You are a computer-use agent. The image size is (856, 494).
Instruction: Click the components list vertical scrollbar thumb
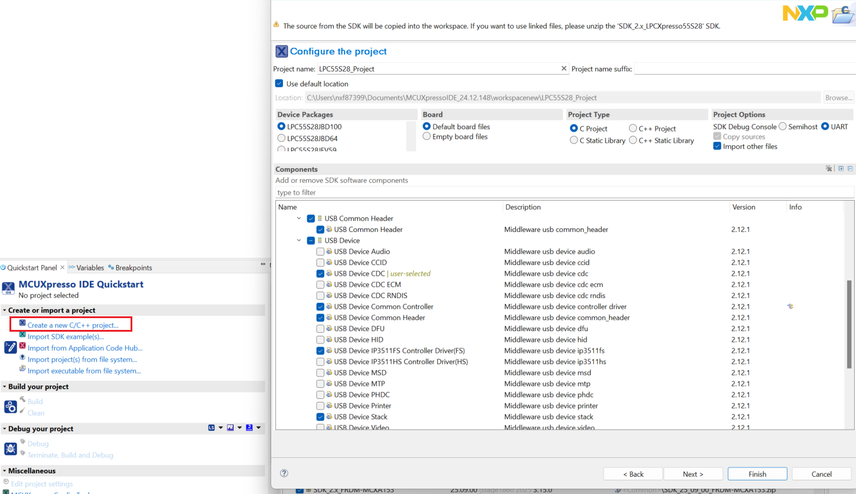(850, 325)
